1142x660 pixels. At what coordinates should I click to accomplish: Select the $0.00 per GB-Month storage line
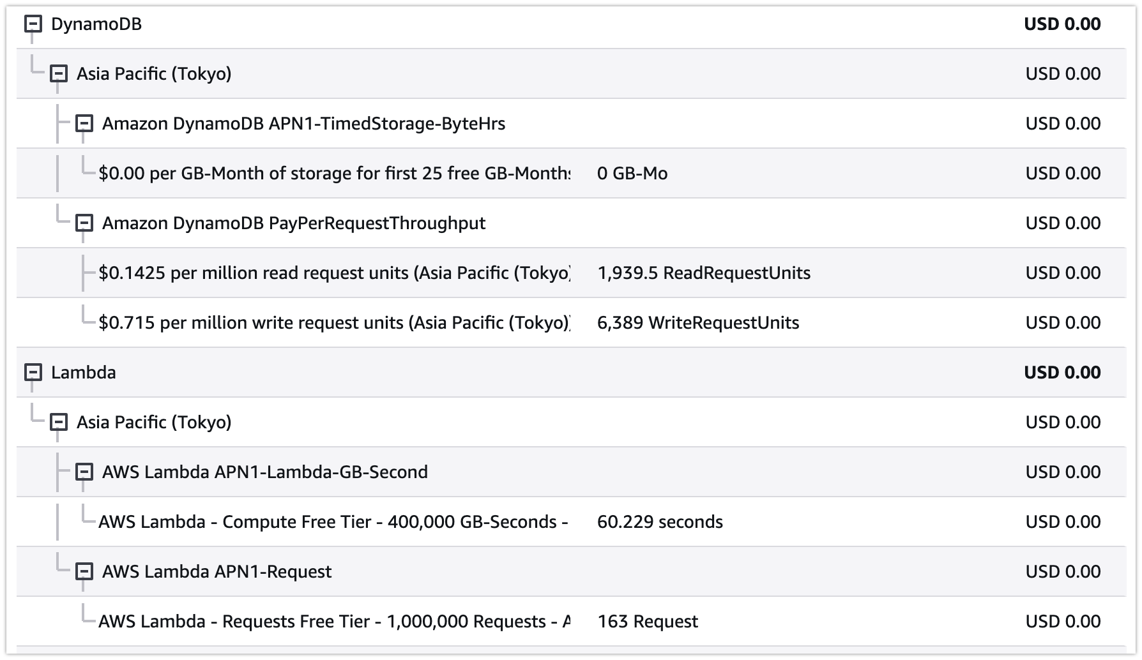pyautogui.click(x=335, y=174)
